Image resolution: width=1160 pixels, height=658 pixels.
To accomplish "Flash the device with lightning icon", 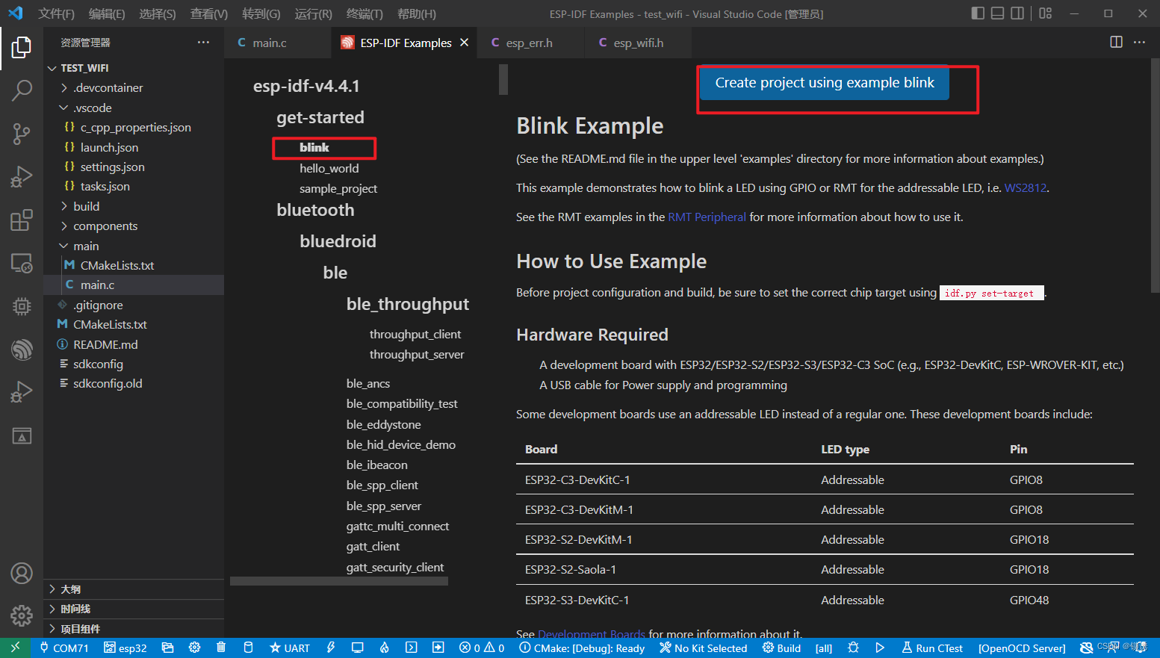I will pos(331,648).
